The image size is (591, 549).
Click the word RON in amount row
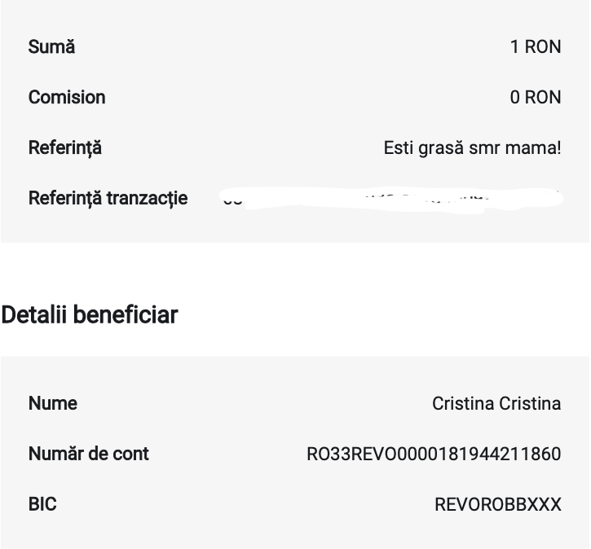[543, 47]
